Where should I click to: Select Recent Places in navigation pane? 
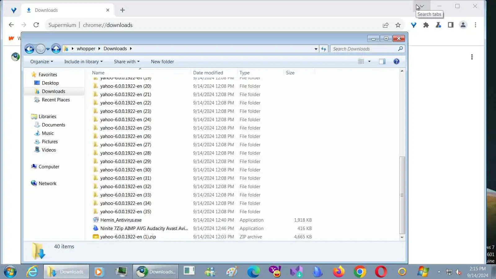[56, 100]
